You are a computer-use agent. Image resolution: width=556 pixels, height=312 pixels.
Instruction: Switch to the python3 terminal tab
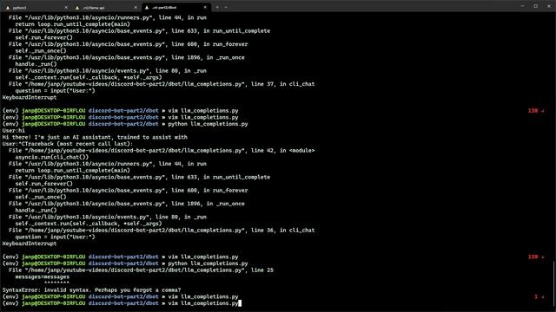36,8
